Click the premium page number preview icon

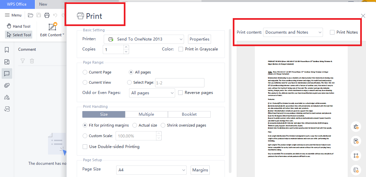(356, 141)
